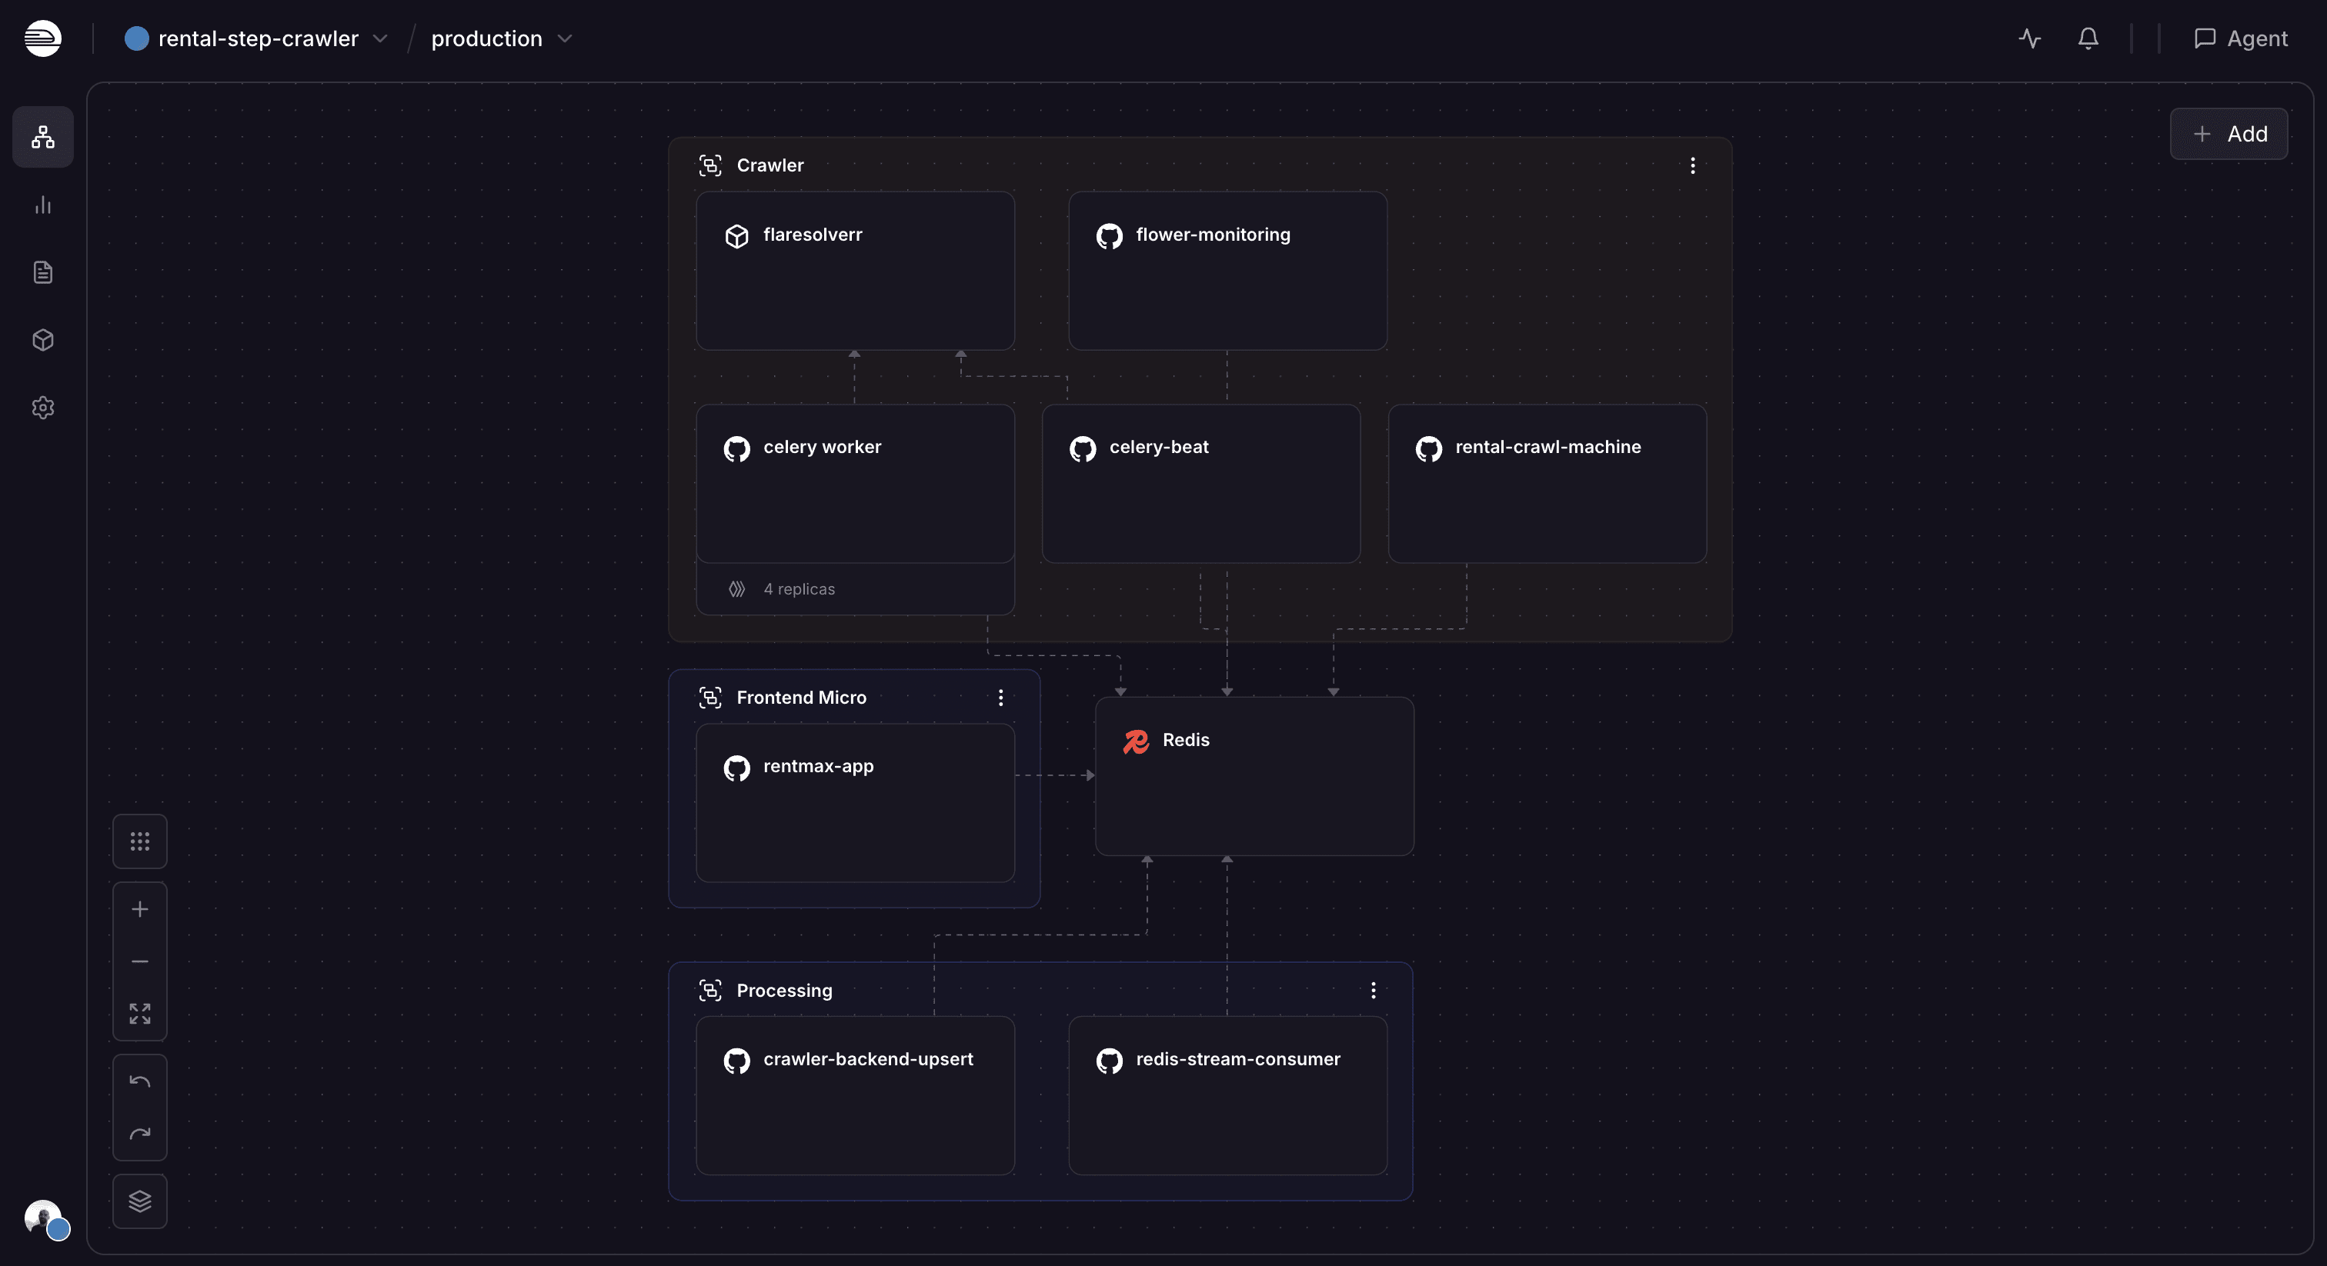Click the Frontend Micro group title
This screenshot has height=1266, width=2327.
coord(801,697)
